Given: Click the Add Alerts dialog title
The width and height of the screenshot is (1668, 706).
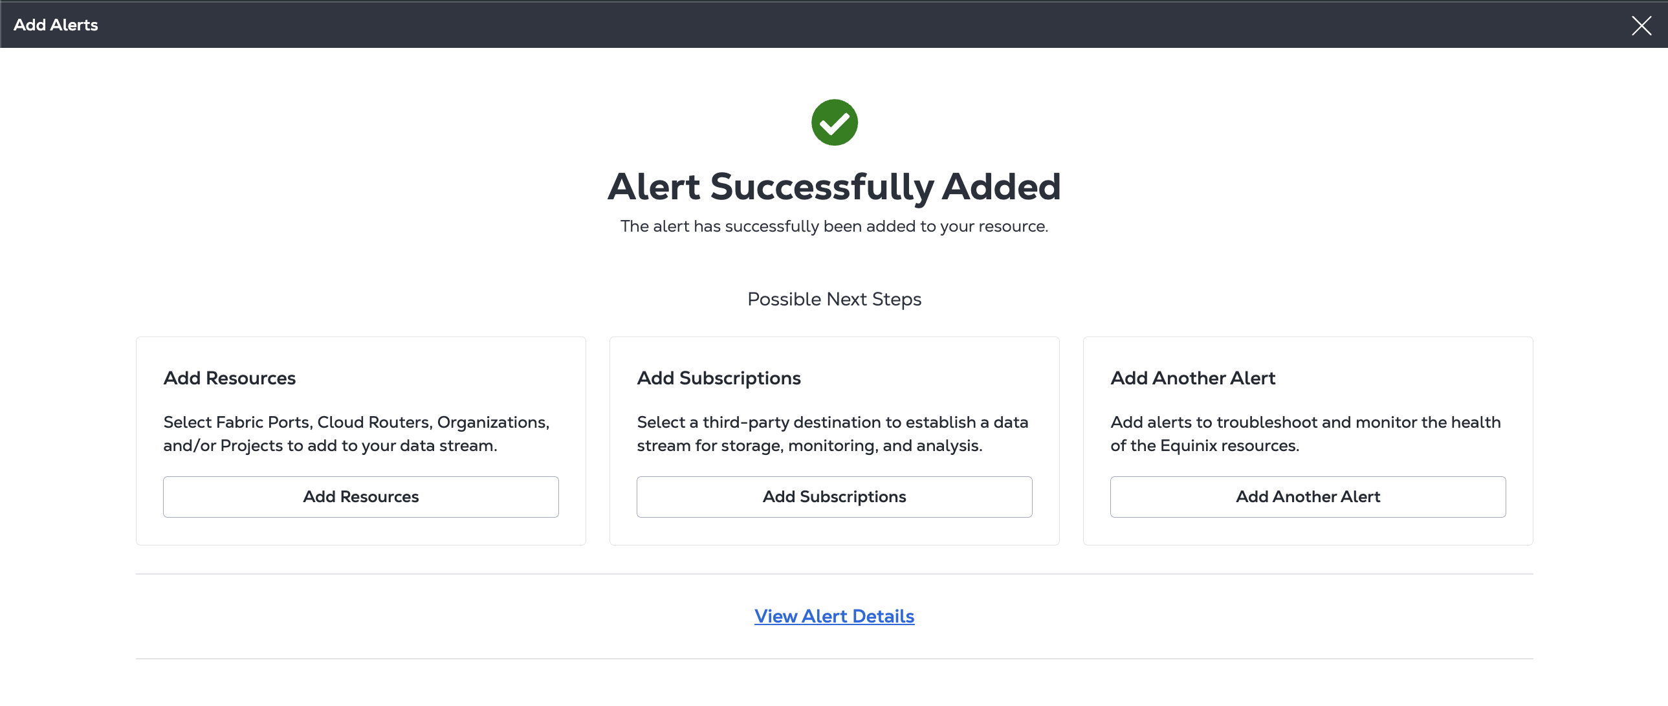Looking at the screenshot, I should click(x=56, y=25).
